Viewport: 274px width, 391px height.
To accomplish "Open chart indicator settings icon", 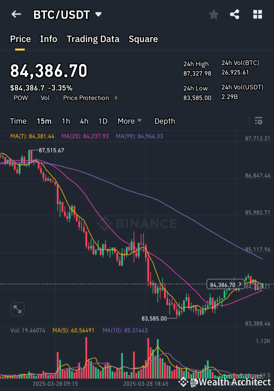I will point(258,121).
